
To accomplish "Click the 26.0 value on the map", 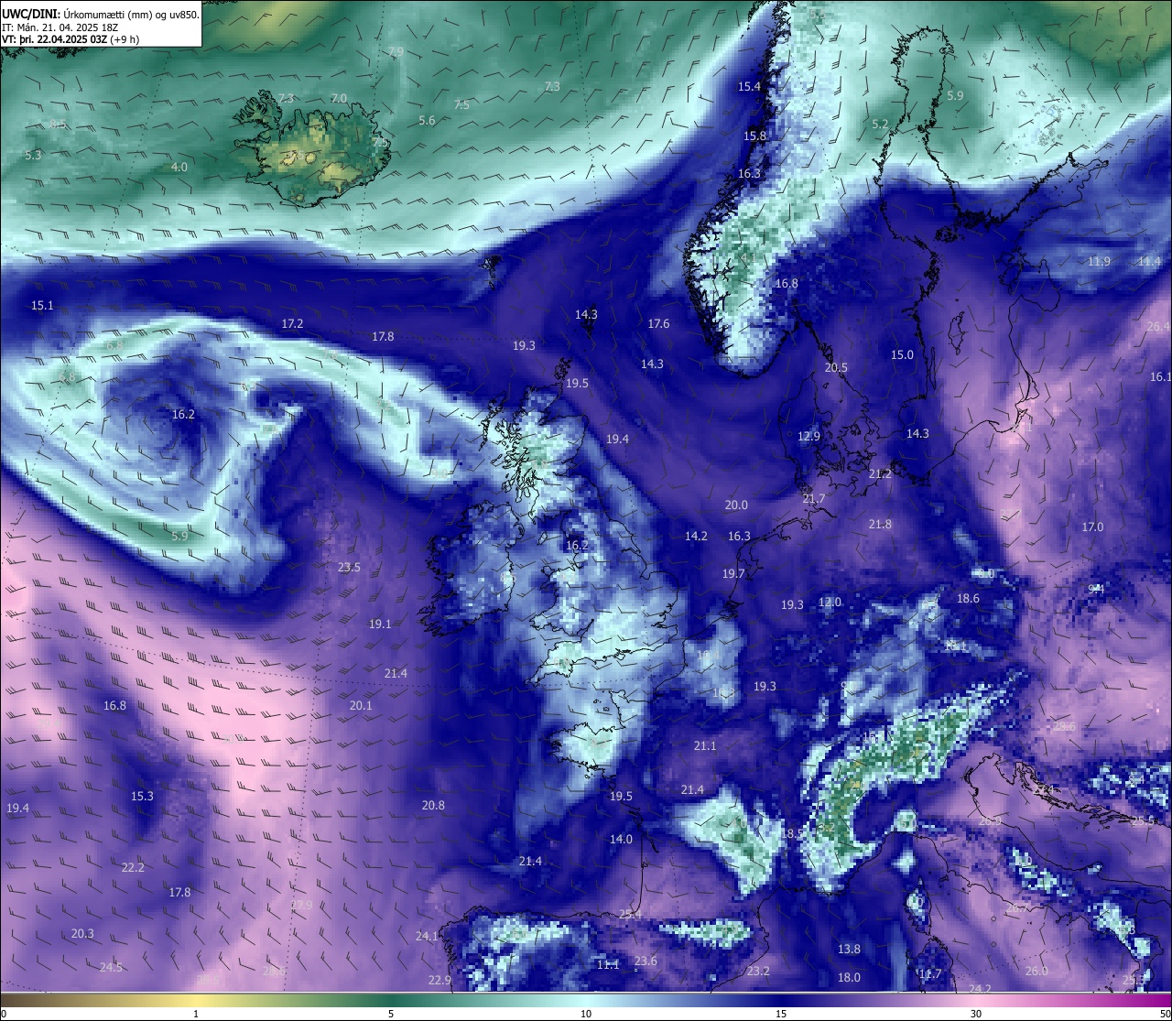I will click(x=1036, y=972).
